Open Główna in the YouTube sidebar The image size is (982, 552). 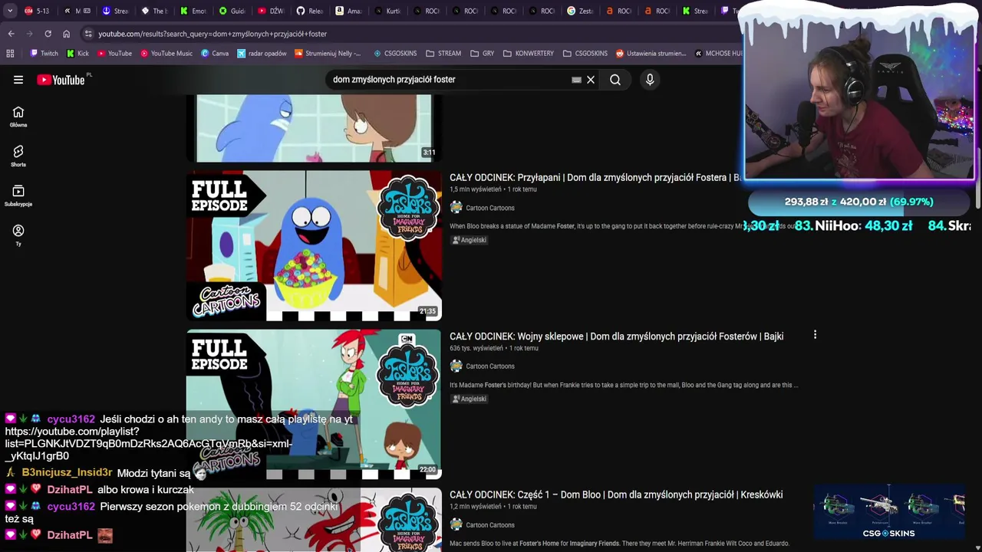coord(18,117)
